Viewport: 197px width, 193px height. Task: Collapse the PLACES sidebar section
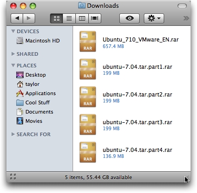pos(13,66)
